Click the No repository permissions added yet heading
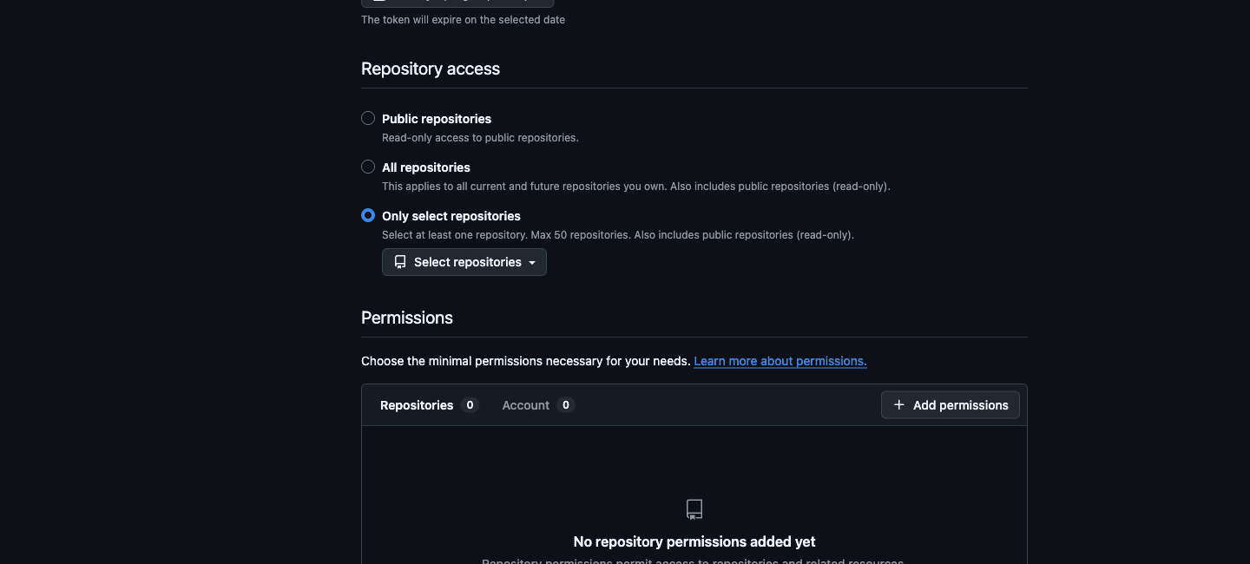Screen dimensions: 1250x564 [x=694, y=541]
